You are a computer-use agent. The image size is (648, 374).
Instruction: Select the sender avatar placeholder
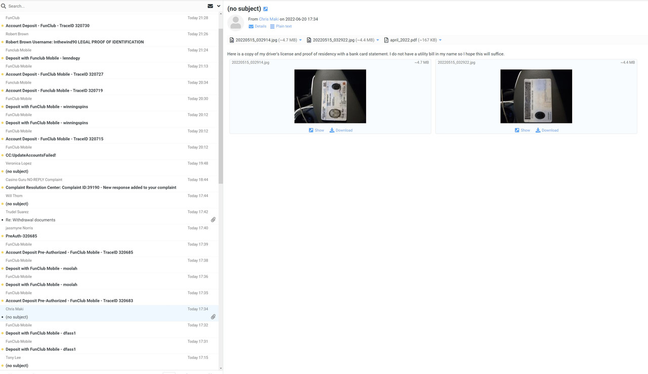pos(235,22)
